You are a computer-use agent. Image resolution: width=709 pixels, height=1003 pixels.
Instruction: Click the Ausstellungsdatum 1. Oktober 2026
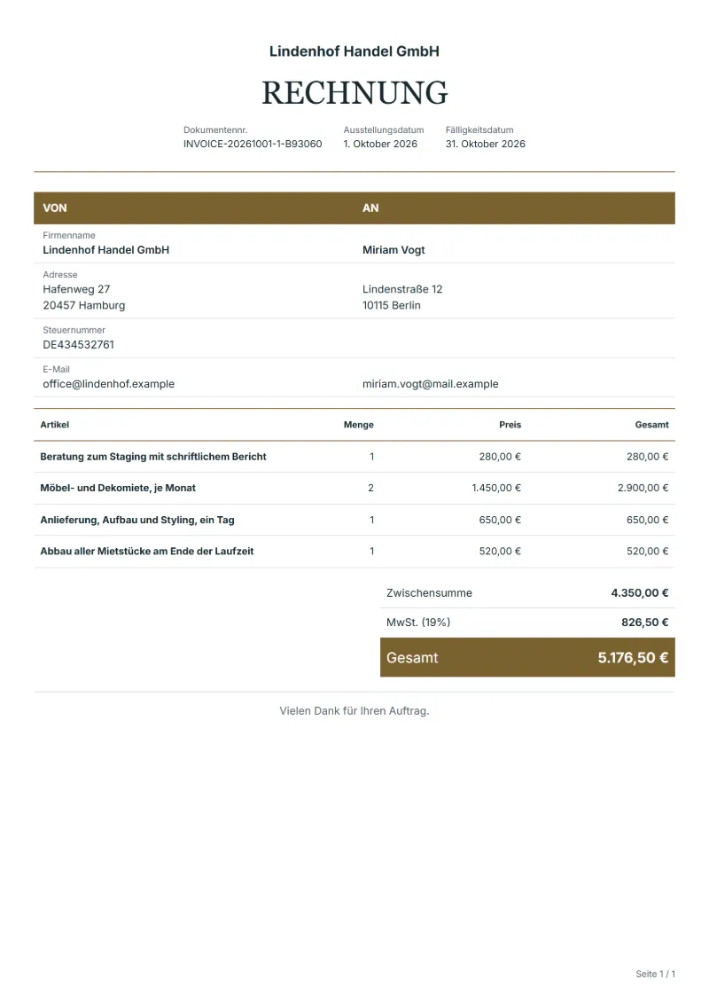pyautogui.click(x=380, y=144)
